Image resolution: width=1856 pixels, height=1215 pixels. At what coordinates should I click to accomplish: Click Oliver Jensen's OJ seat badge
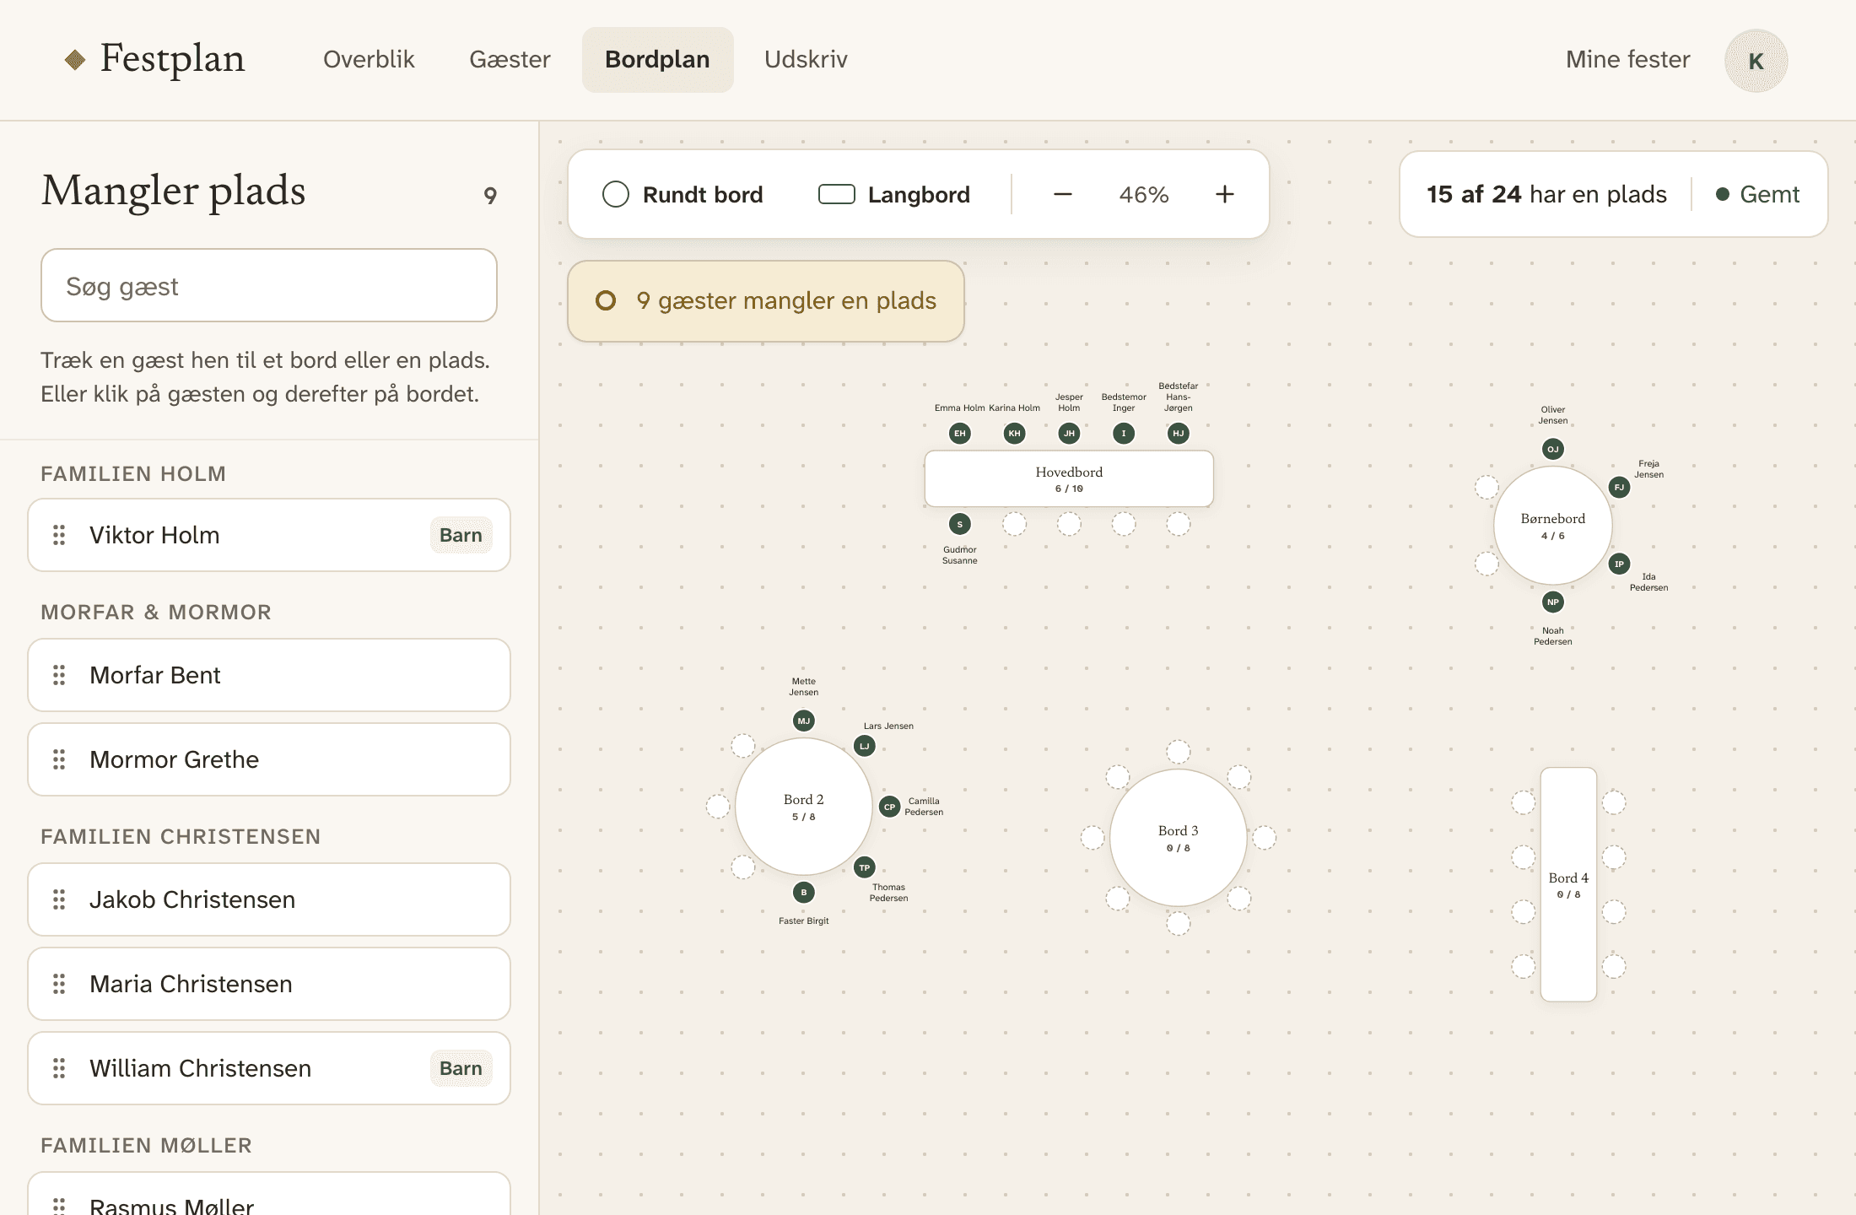pyautogui.click(x=1552, y=449)
